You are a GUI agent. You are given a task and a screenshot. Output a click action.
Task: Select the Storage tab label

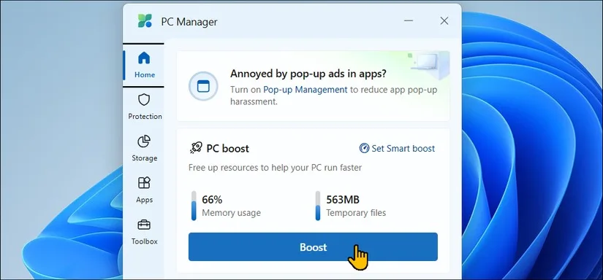[145, 158]
